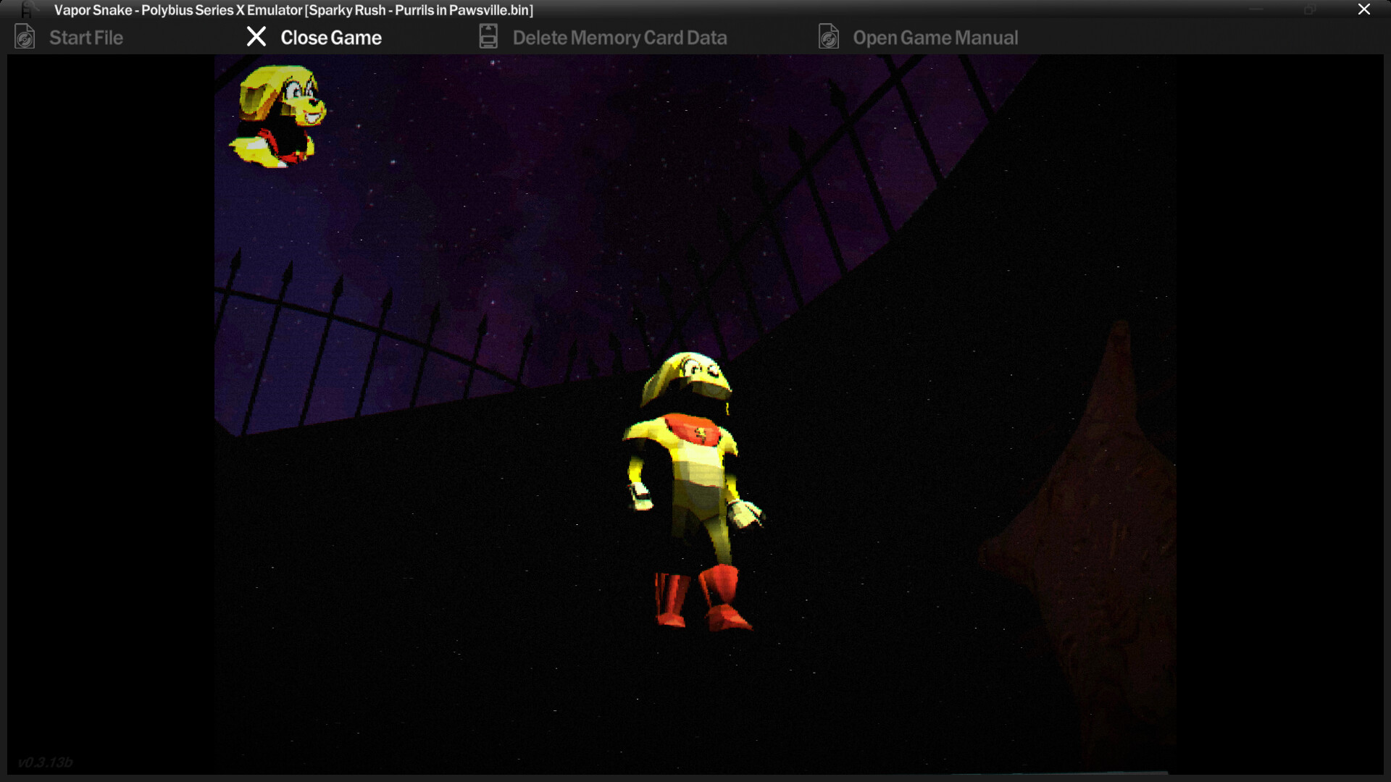The height and width of the screenshot is (782, 1391).
Task: Close the emulator window
Action: pyautogui.click(x=1364, y=9)
